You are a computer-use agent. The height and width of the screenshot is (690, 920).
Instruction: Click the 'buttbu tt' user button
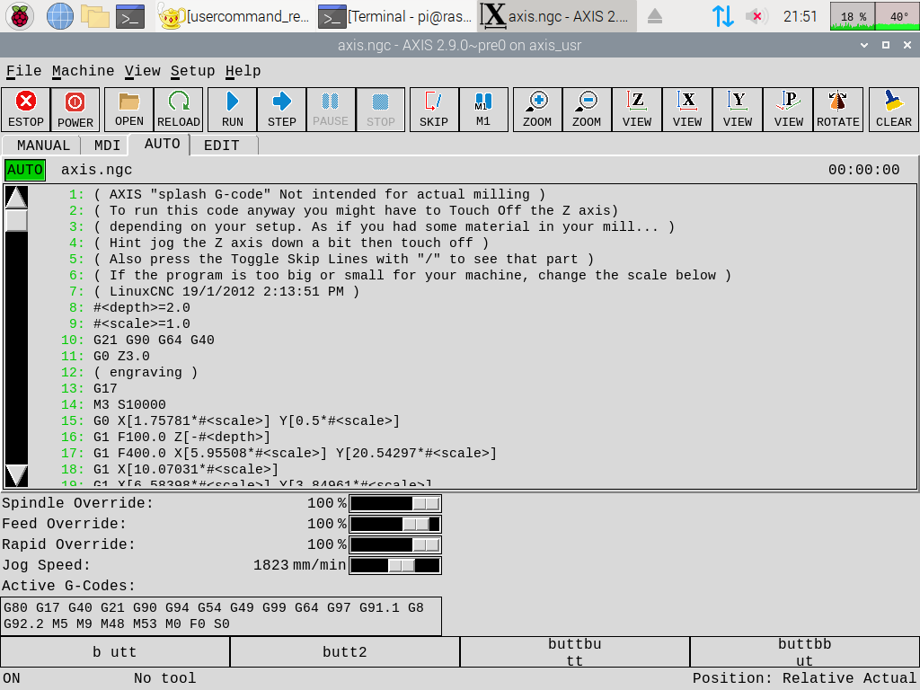pyautogui.click(x=575, y=652)
